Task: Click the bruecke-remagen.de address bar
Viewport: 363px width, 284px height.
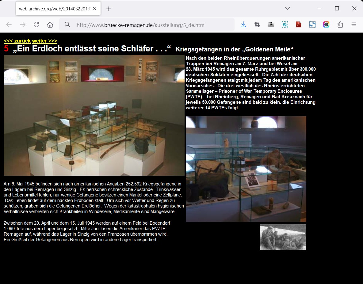Action: point(147,25)
